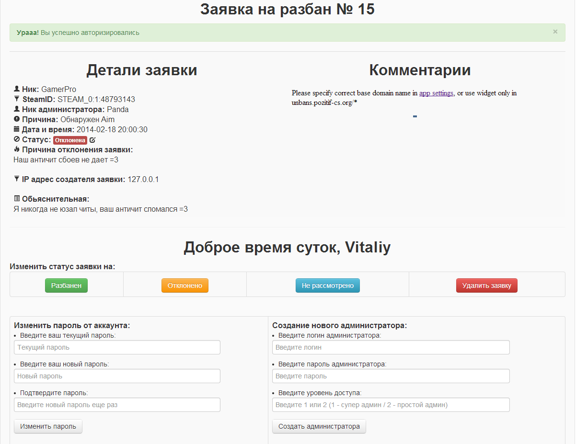Click the blue Не рассмотрено button

click(328, 285)
